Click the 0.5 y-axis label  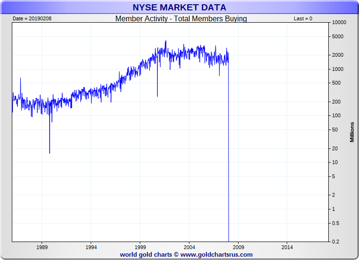tap(336, 223)
